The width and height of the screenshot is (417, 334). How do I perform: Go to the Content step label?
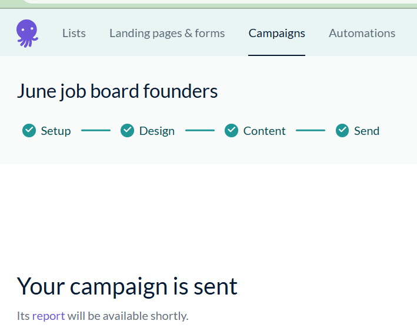(x=265, y=131)
